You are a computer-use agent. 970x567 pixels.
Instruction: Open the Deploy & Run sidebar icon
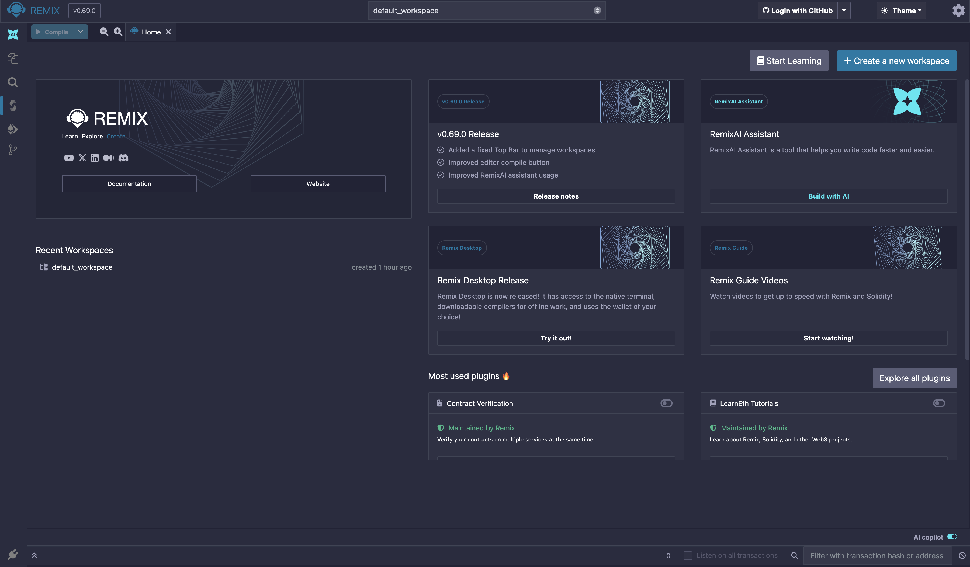pos(13,129)
